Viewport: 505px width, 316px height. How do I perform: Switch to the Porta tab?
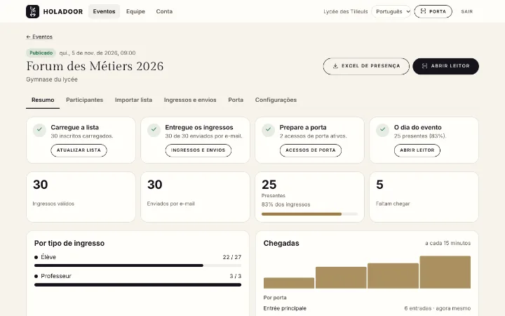(x=236, y=100)
